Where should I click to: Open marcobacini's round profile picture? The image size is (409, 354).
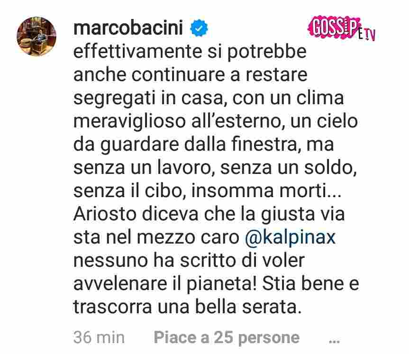pos(36,36)
